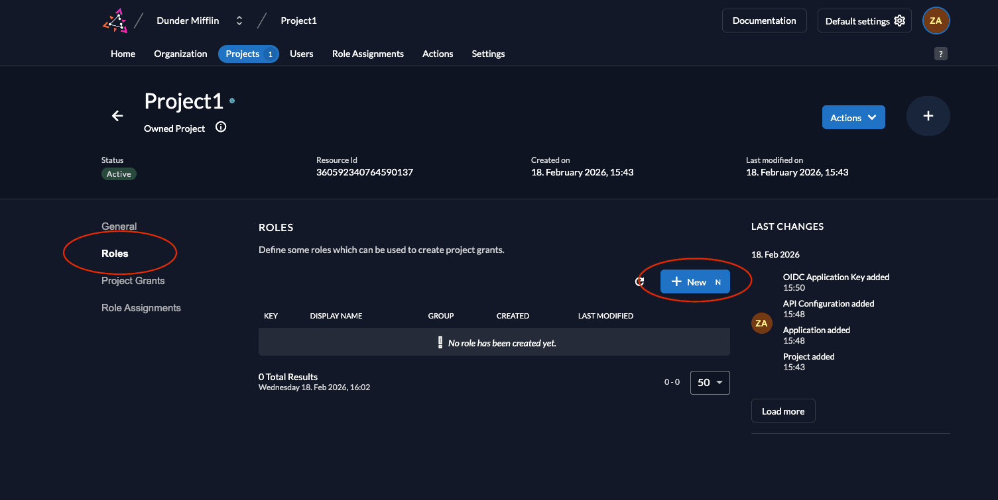
Task: Click the question mark help icon
Action: tap(940, 54)
